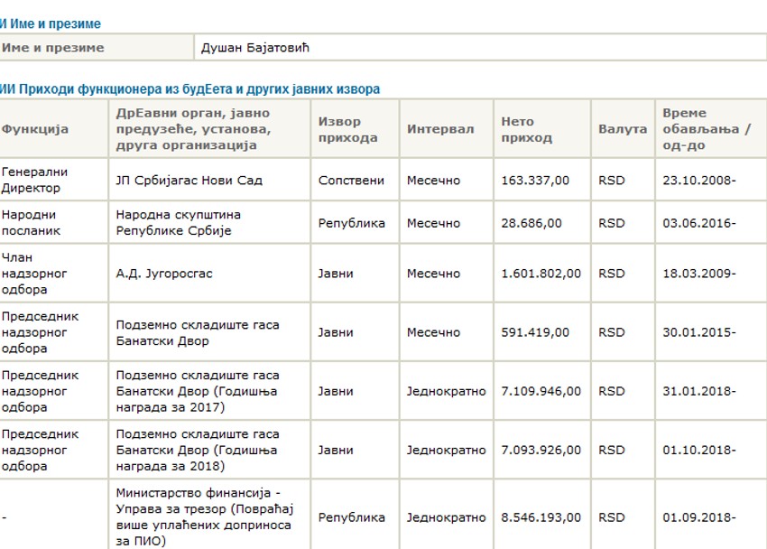Click the Сопствени income source cell

point(350,180)
